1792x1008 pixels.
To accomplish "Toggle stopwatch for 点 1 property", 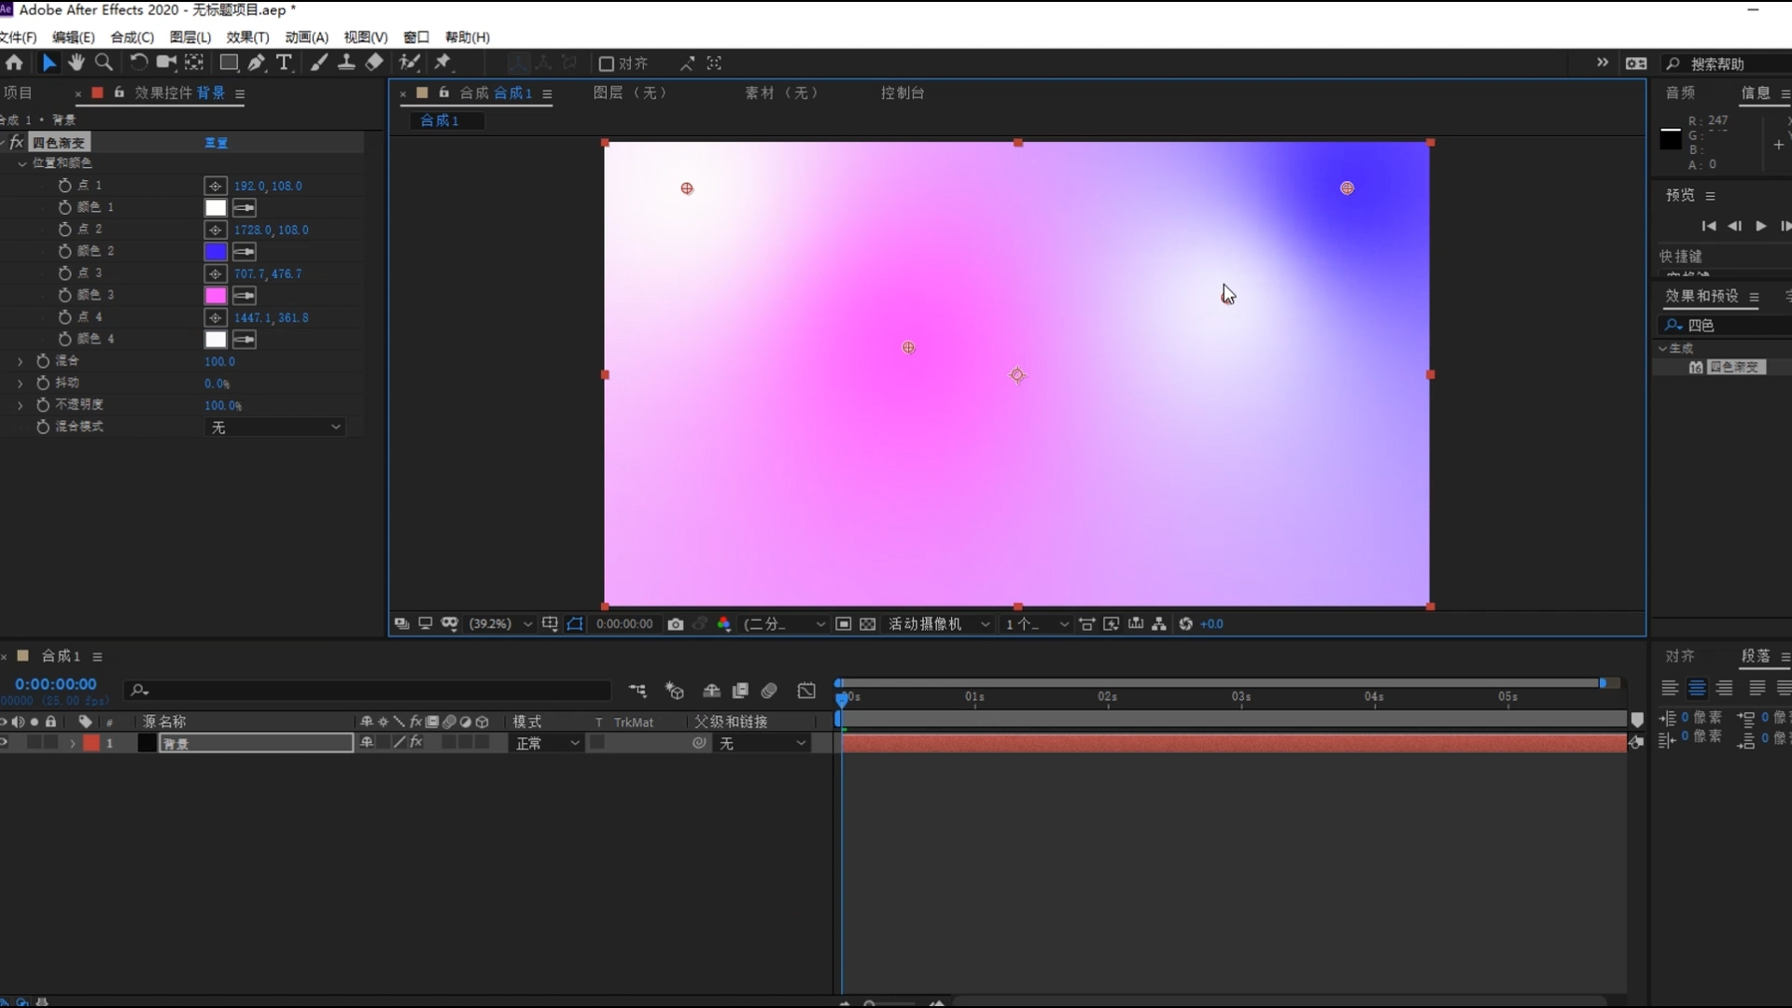I will (64, 186).
